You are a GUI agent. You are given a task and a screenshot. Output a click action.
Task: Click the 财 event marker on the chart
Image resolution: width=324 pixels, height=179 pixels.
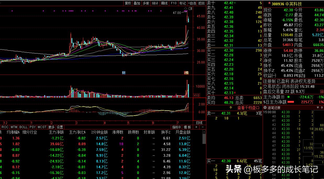point(123,73)
